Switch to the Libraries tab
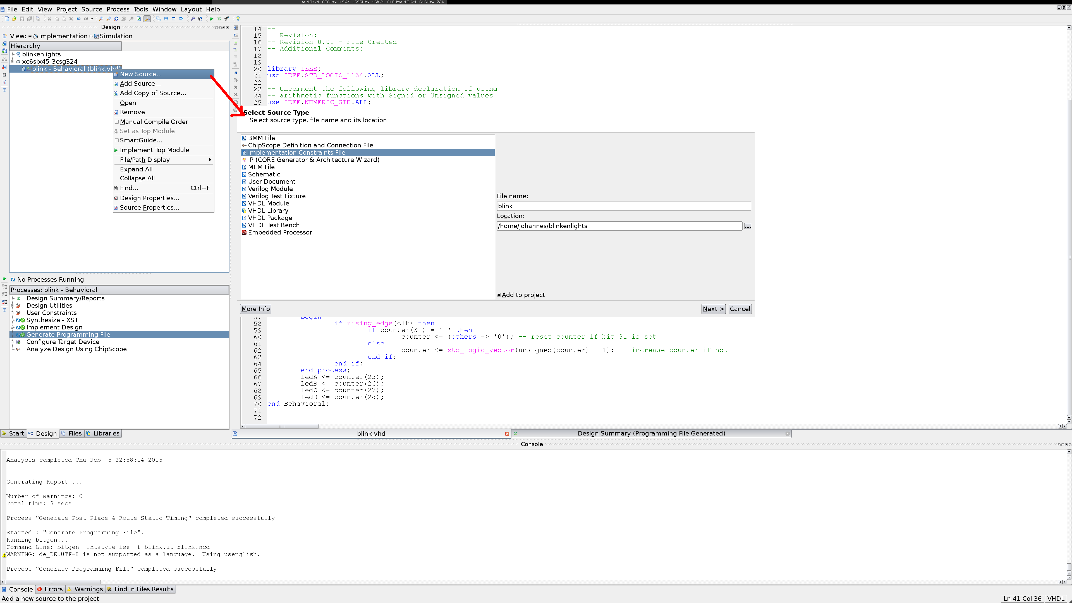 tap(103, 433)
